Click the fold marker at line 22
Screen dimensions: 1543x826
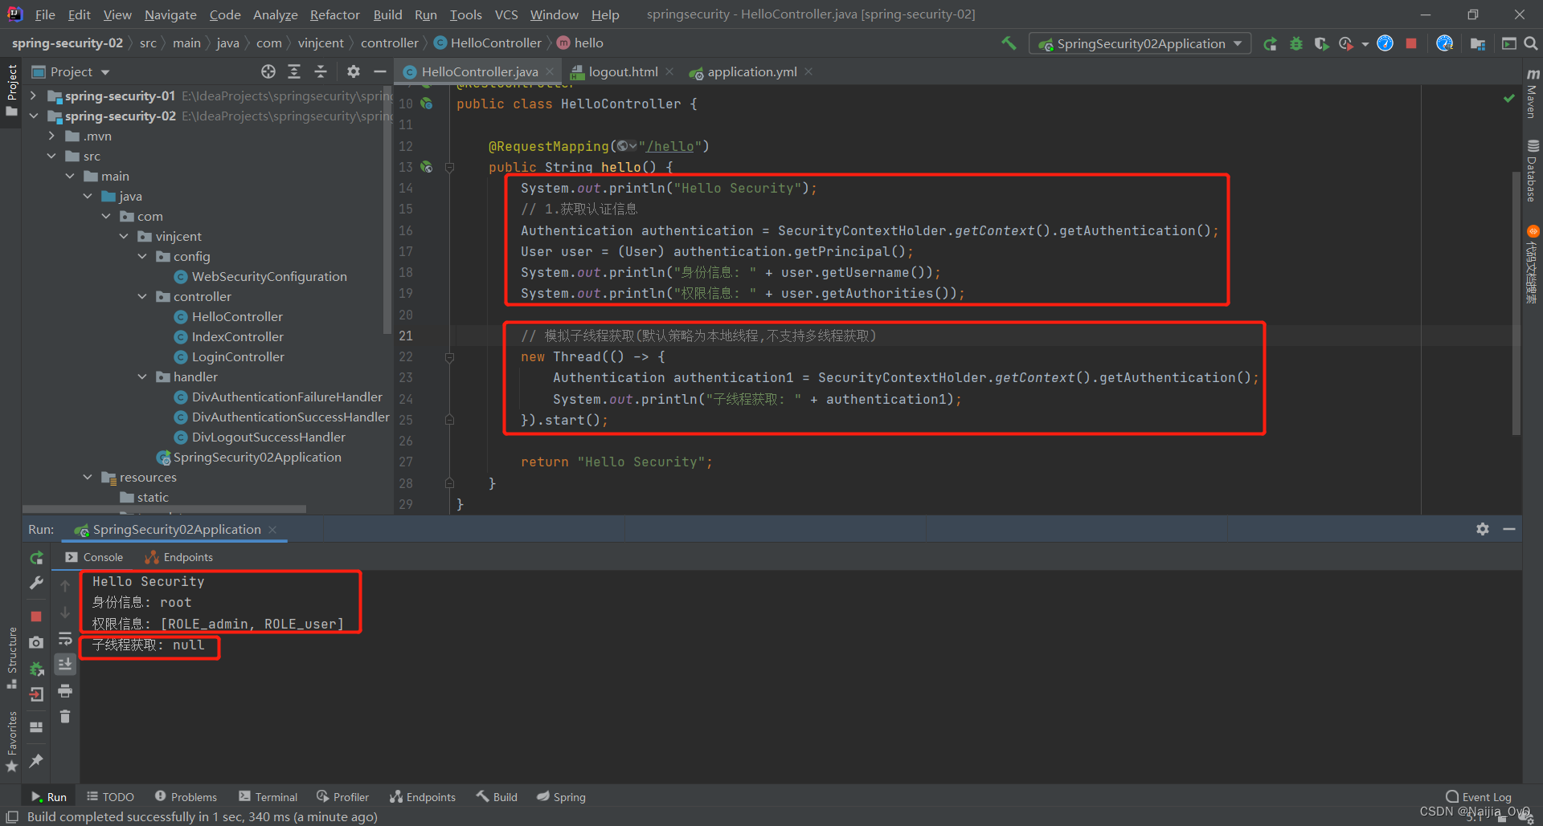click(449, 356)
